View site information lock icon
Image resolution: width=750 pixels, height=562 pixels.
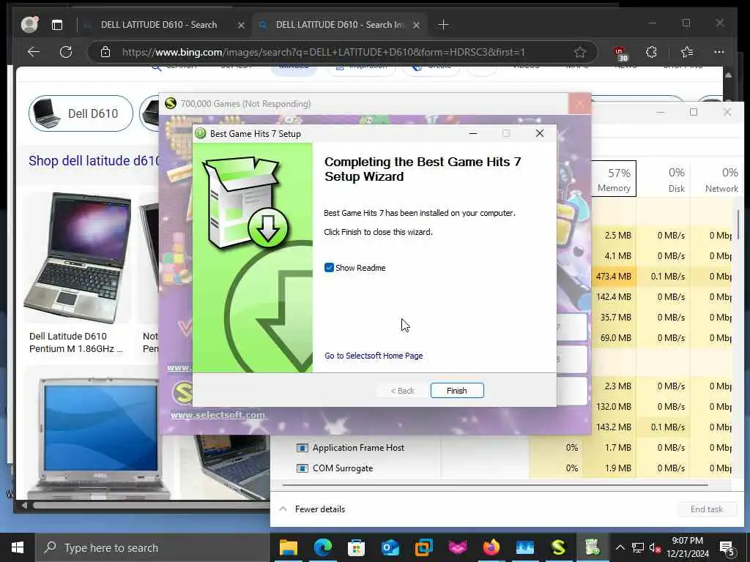click(x=105, y=52)
